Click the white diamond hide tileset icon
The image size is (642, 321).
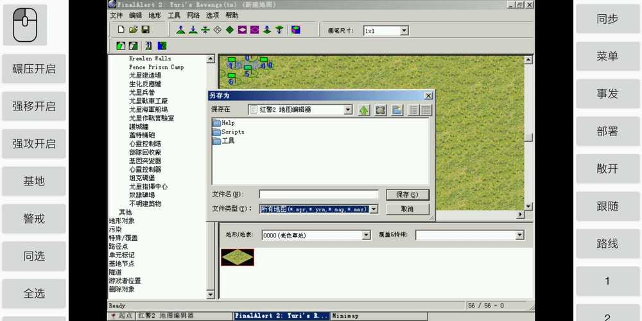click(x=218, y=30)
